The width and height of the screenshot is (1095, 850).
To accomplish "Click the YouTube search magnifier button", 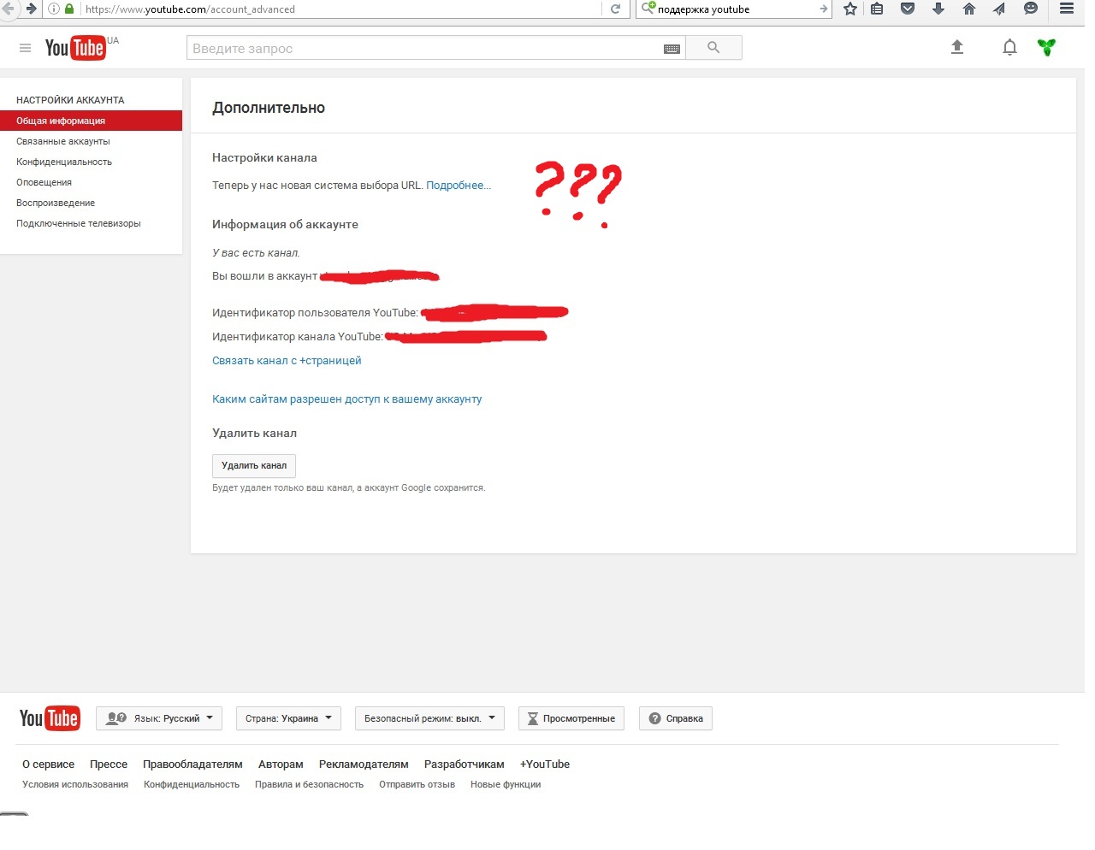I will (713, 48).
